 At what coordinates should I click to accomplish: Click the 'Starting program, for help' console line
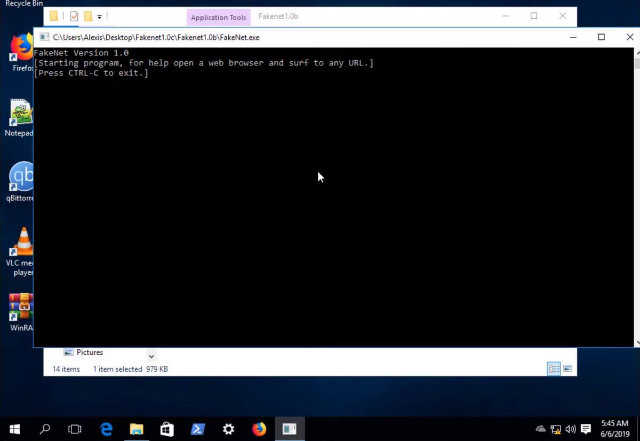[204, 63]
